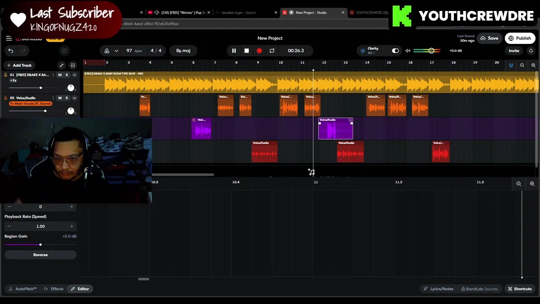Open the AutoPitch tab
540x304 pixels.
23,289
